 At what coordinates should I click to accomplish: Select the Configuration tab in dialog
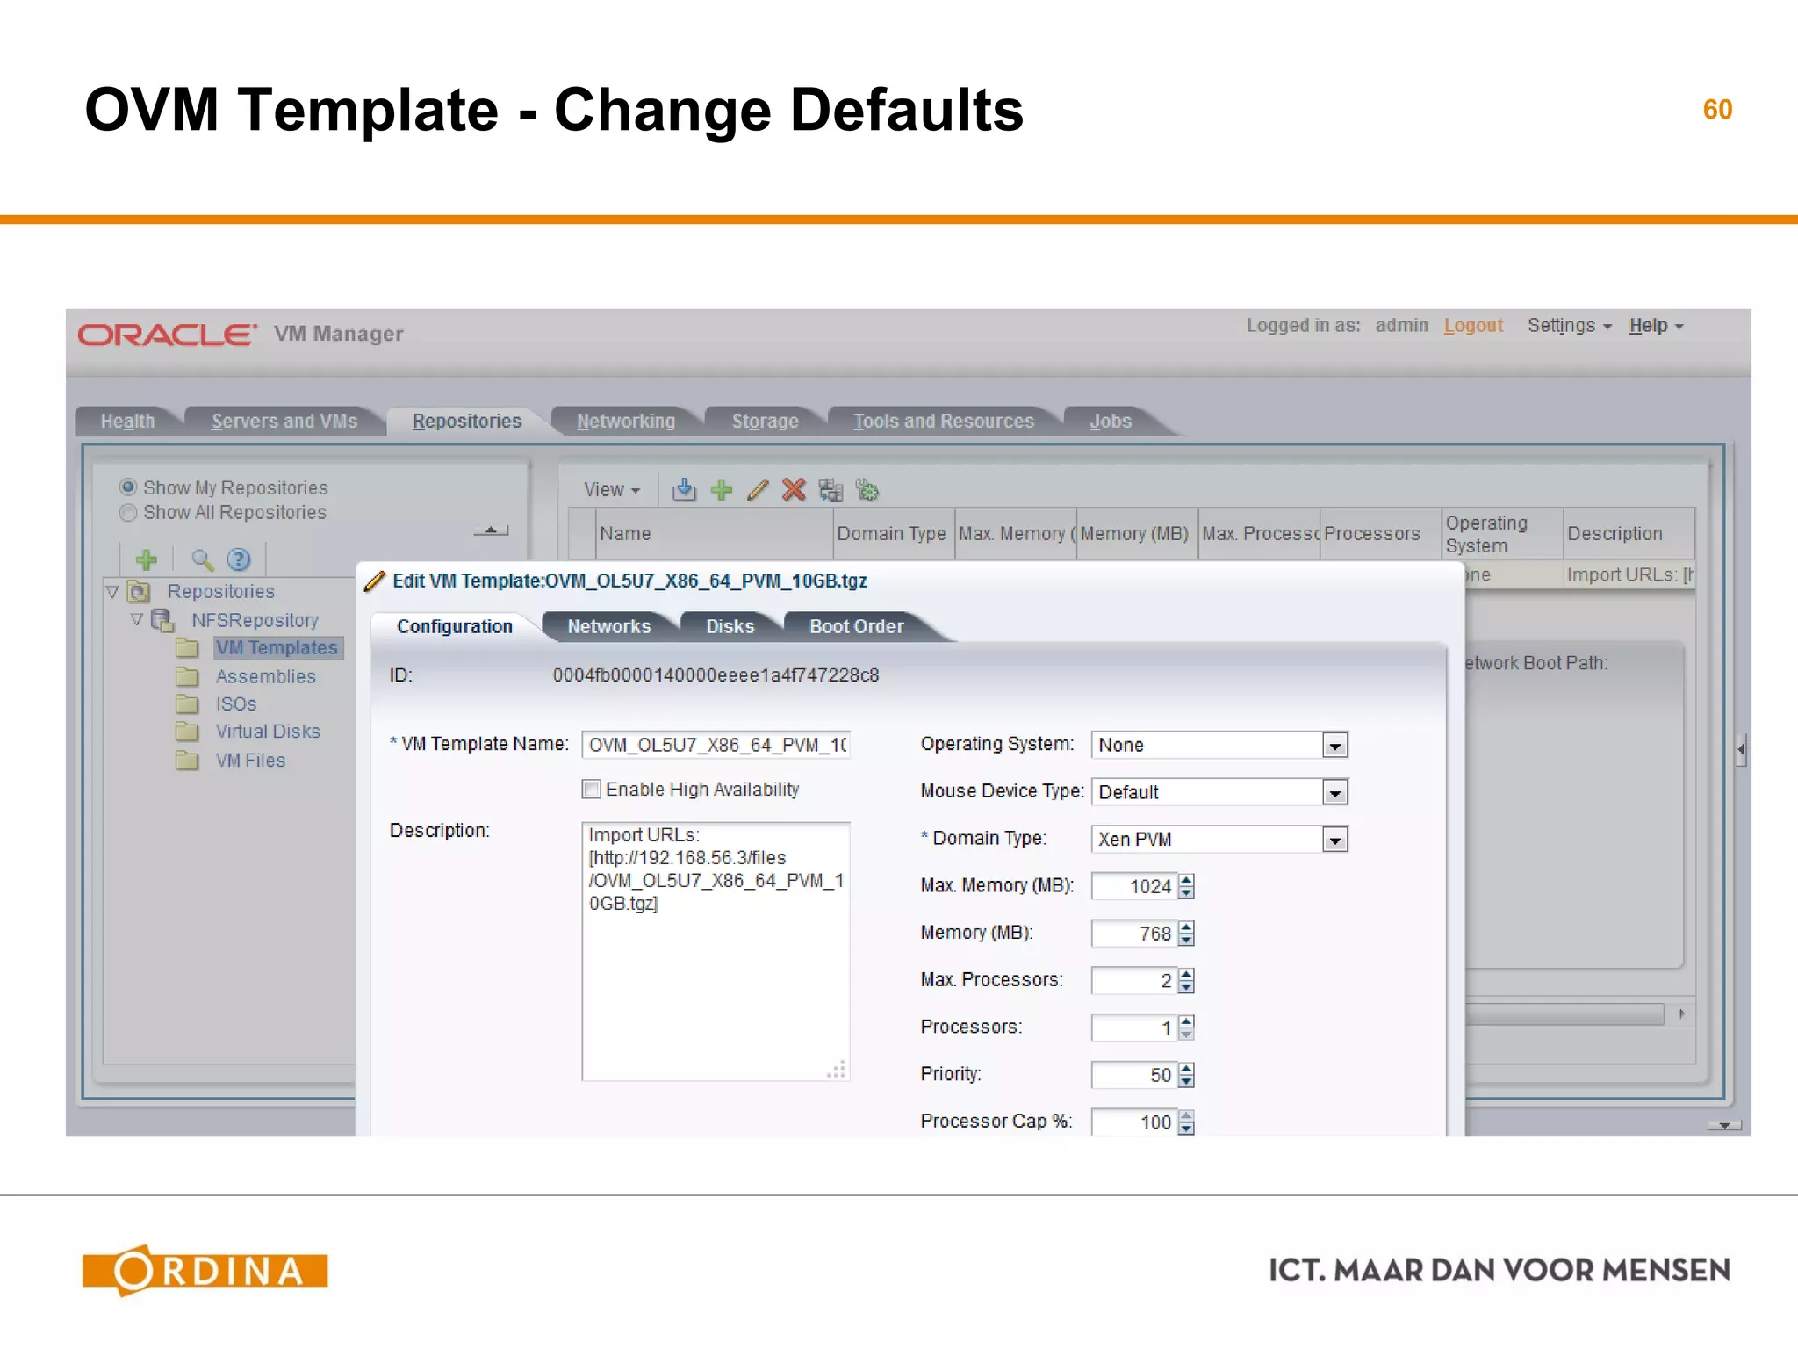point(455,626)
